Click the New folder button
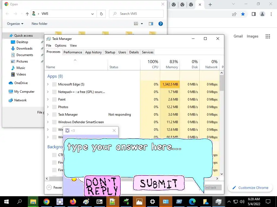 tap(39, 24)
